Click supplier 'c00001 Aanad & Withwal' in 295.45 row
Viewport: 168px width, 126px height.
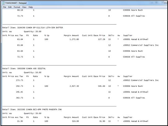click(x=136, y=92)
